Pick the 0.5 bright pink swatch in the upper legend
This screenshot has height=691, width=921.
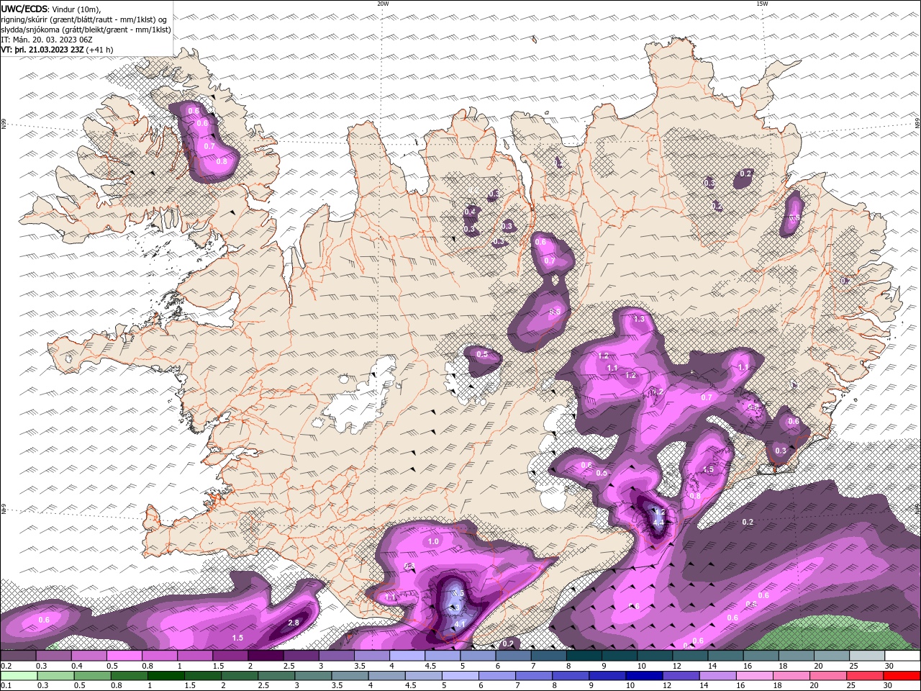(124, 656)
